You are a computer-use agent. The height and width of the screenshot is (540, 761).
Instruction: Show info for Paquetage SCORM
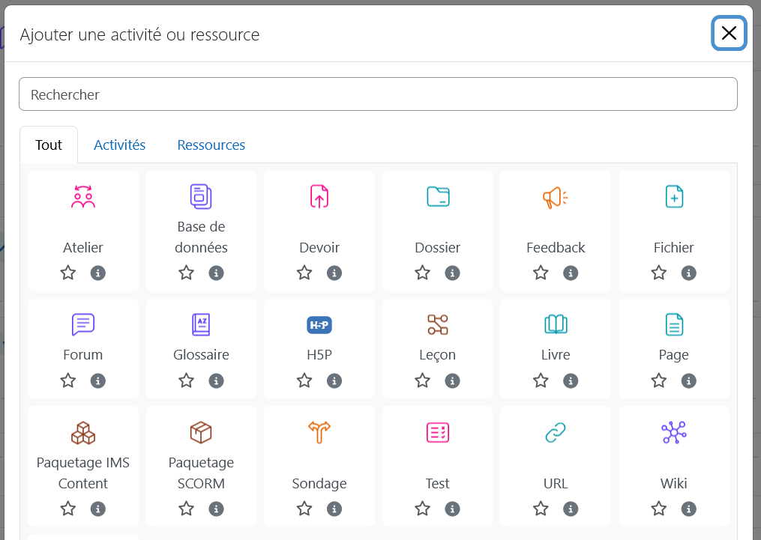click(216, 509)
